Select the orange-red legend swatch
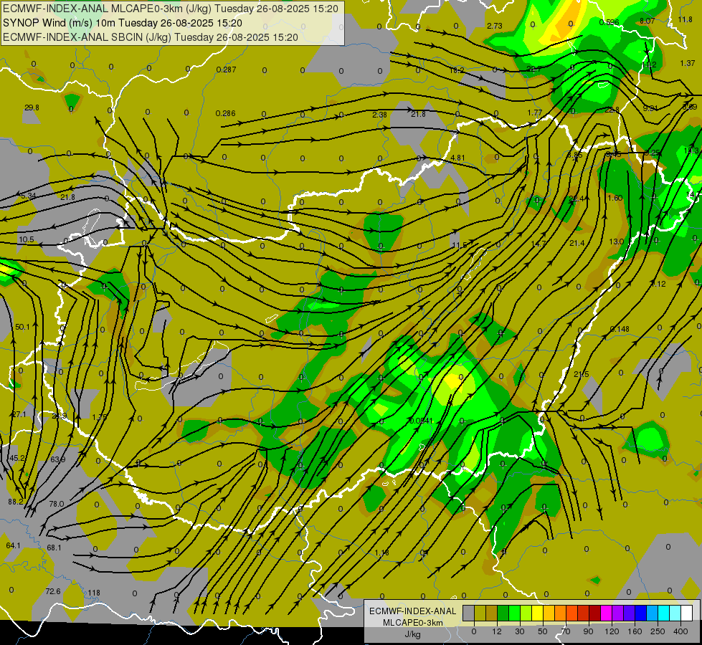The image size is (702, 645). pyautogui.click(x=572, y=613)
